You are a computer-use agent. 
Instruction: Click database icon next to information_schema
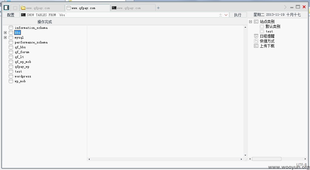coord(11,28)
